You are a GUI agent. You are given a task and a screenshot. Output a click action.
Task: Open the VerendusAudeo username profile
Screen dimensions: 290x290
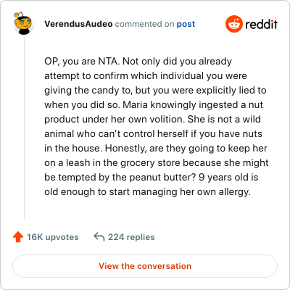(x=78, y=24)
